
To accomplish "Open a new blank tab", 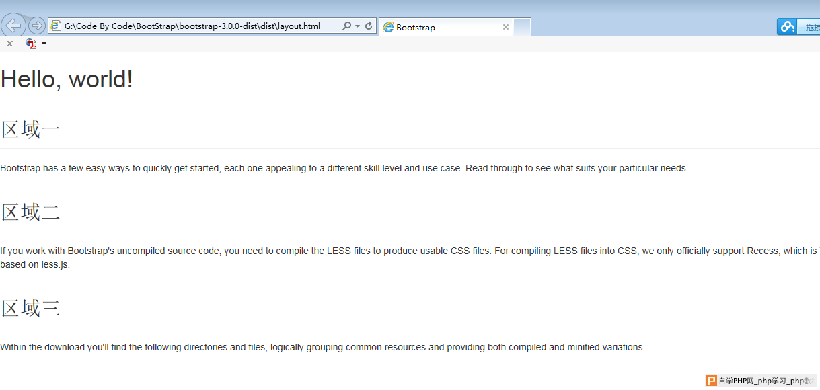I will pyautogui.click(x=522, y=27).
